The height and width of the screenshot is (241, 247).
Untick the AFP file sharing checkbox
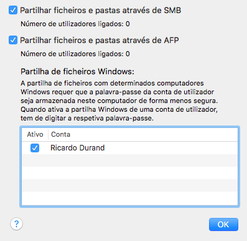[x=13, y=40]
